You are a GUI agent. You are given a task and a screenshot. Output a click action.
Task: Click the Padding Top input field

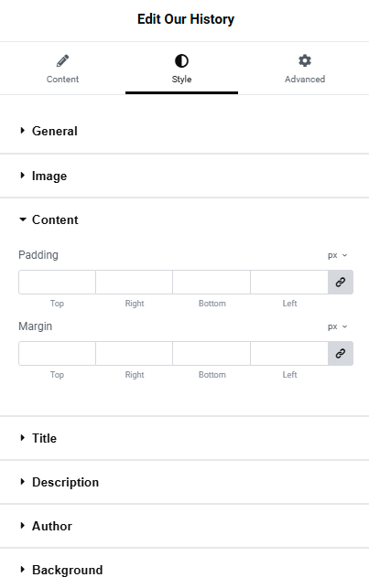click(x=57, y=282)
